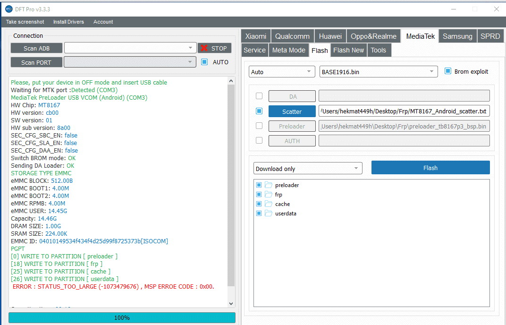Click the DFT Pro app logo icon
Viewport: 506px width, 325px height.
coord(8,9)
